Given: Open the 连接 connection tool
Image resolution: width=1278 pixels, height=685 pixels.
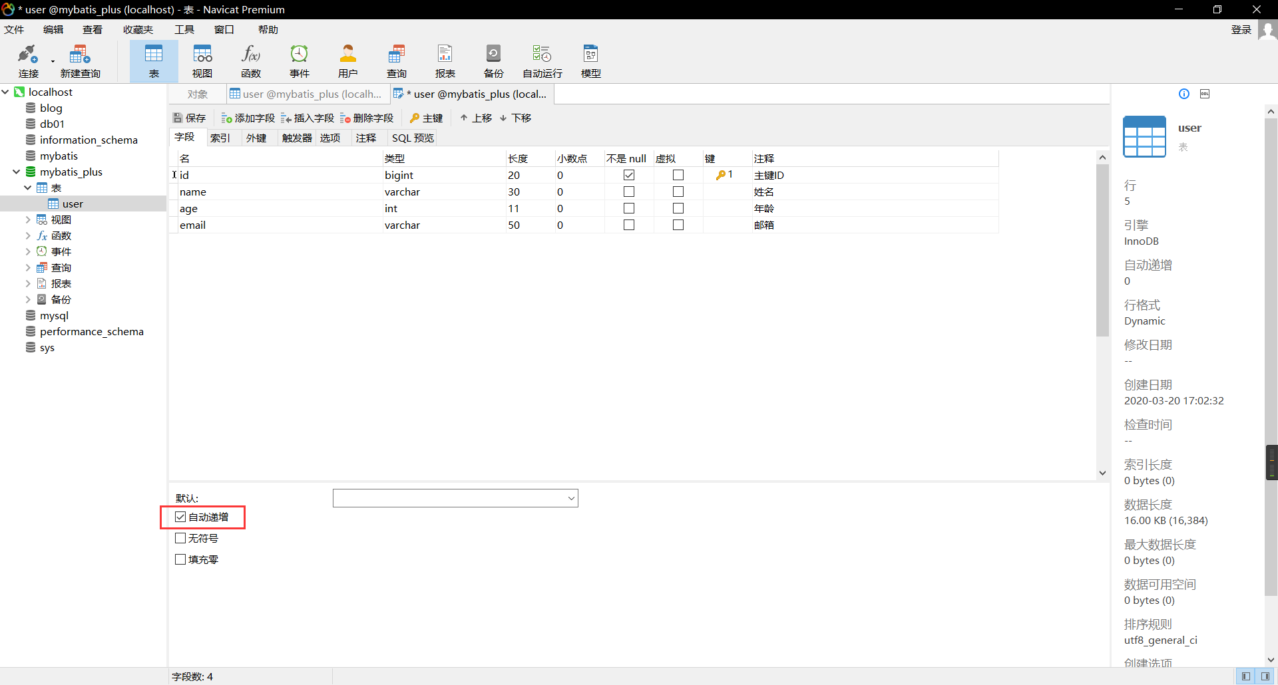Looking at the screenshot, I should click(x=29, y=61).
